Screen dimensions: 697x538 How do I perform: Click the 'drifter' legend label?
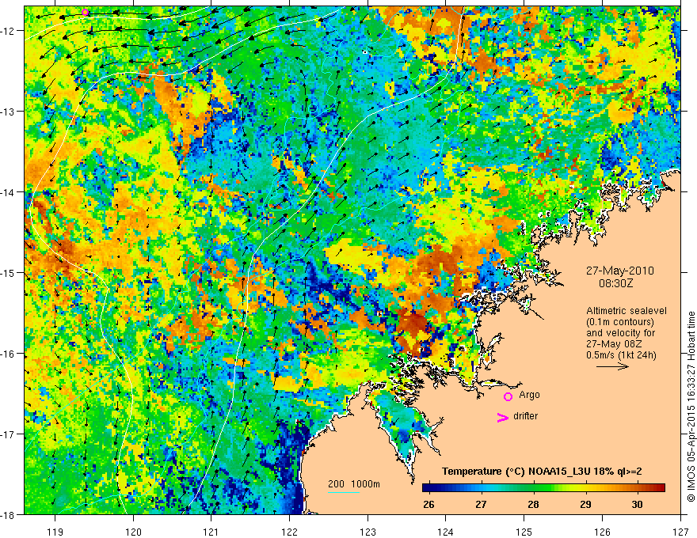click(525, 416)
